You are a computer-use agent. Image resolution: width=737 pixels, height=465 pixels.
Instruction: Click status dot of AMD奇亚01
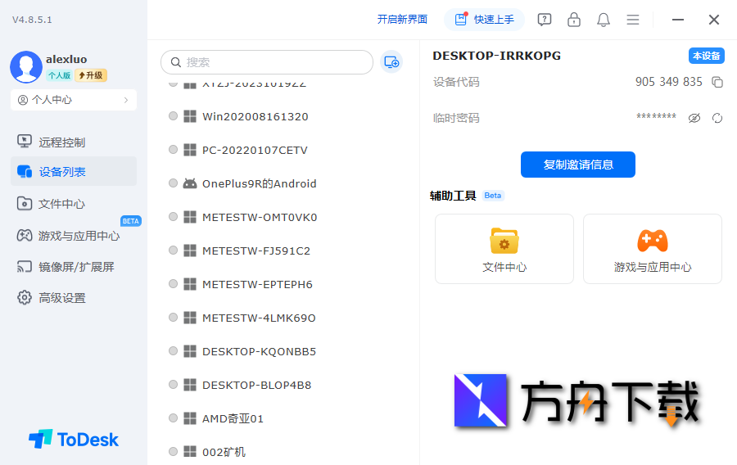pyautogui.click(x=173, y=418)
